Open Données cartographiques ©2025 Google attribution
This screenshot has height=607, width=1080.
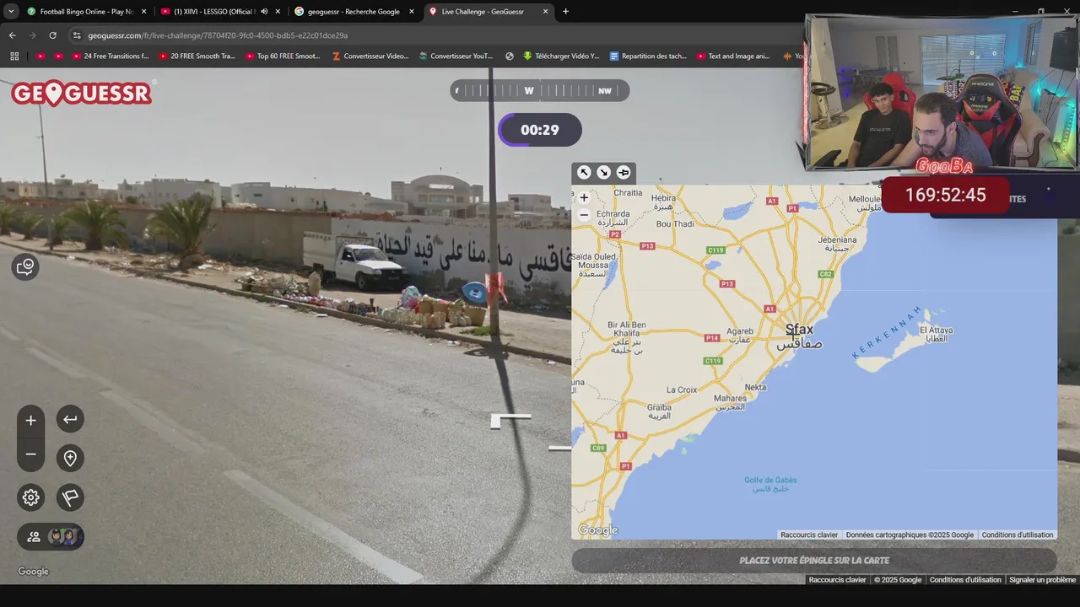(910, 534)
